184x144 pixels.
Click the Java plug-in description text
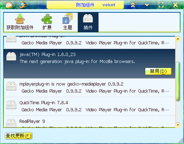coord(77,62)
